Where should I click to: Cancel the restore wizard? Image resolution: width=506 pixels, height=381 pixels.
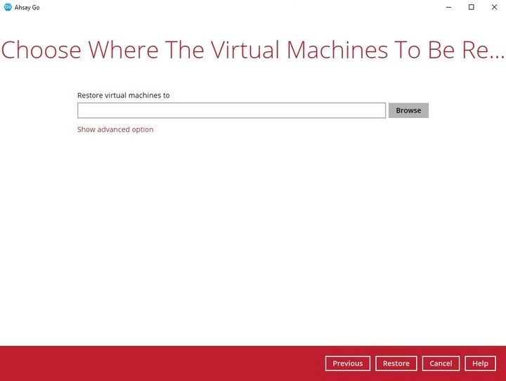[x=441, y=363]
